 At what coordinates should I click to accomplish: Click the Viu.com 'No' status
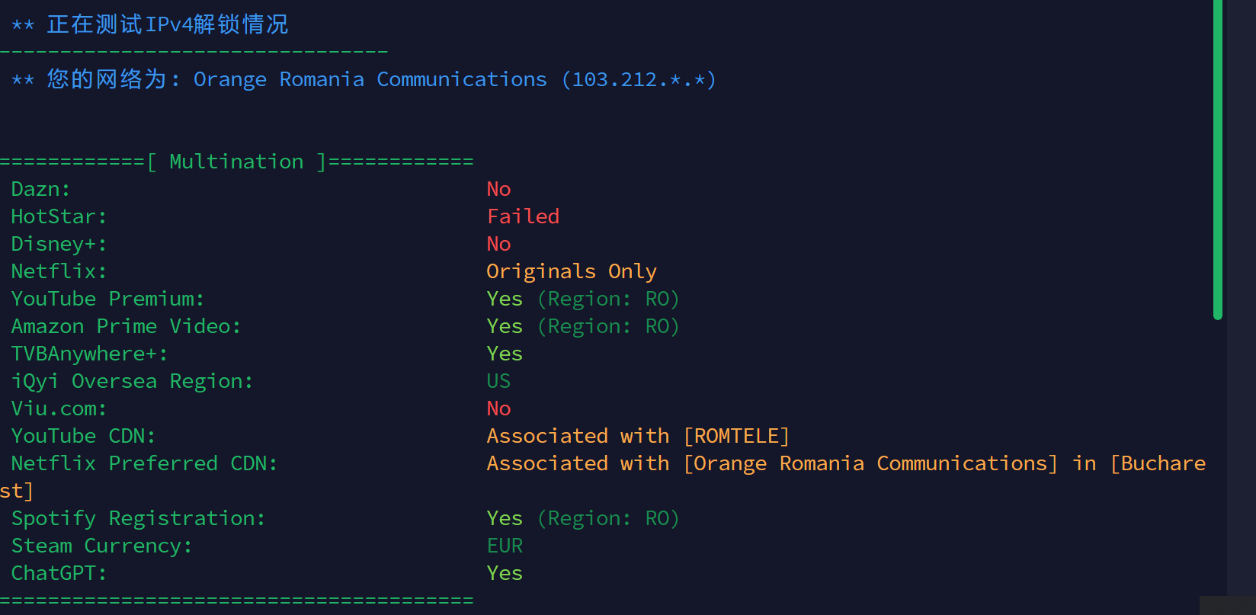(x=498, y=408)
